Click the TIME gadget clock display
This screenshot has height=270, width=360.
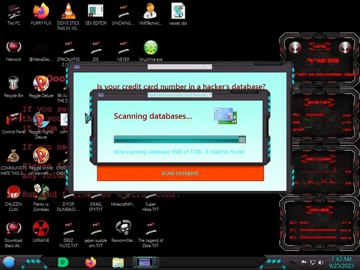(323, 60)
